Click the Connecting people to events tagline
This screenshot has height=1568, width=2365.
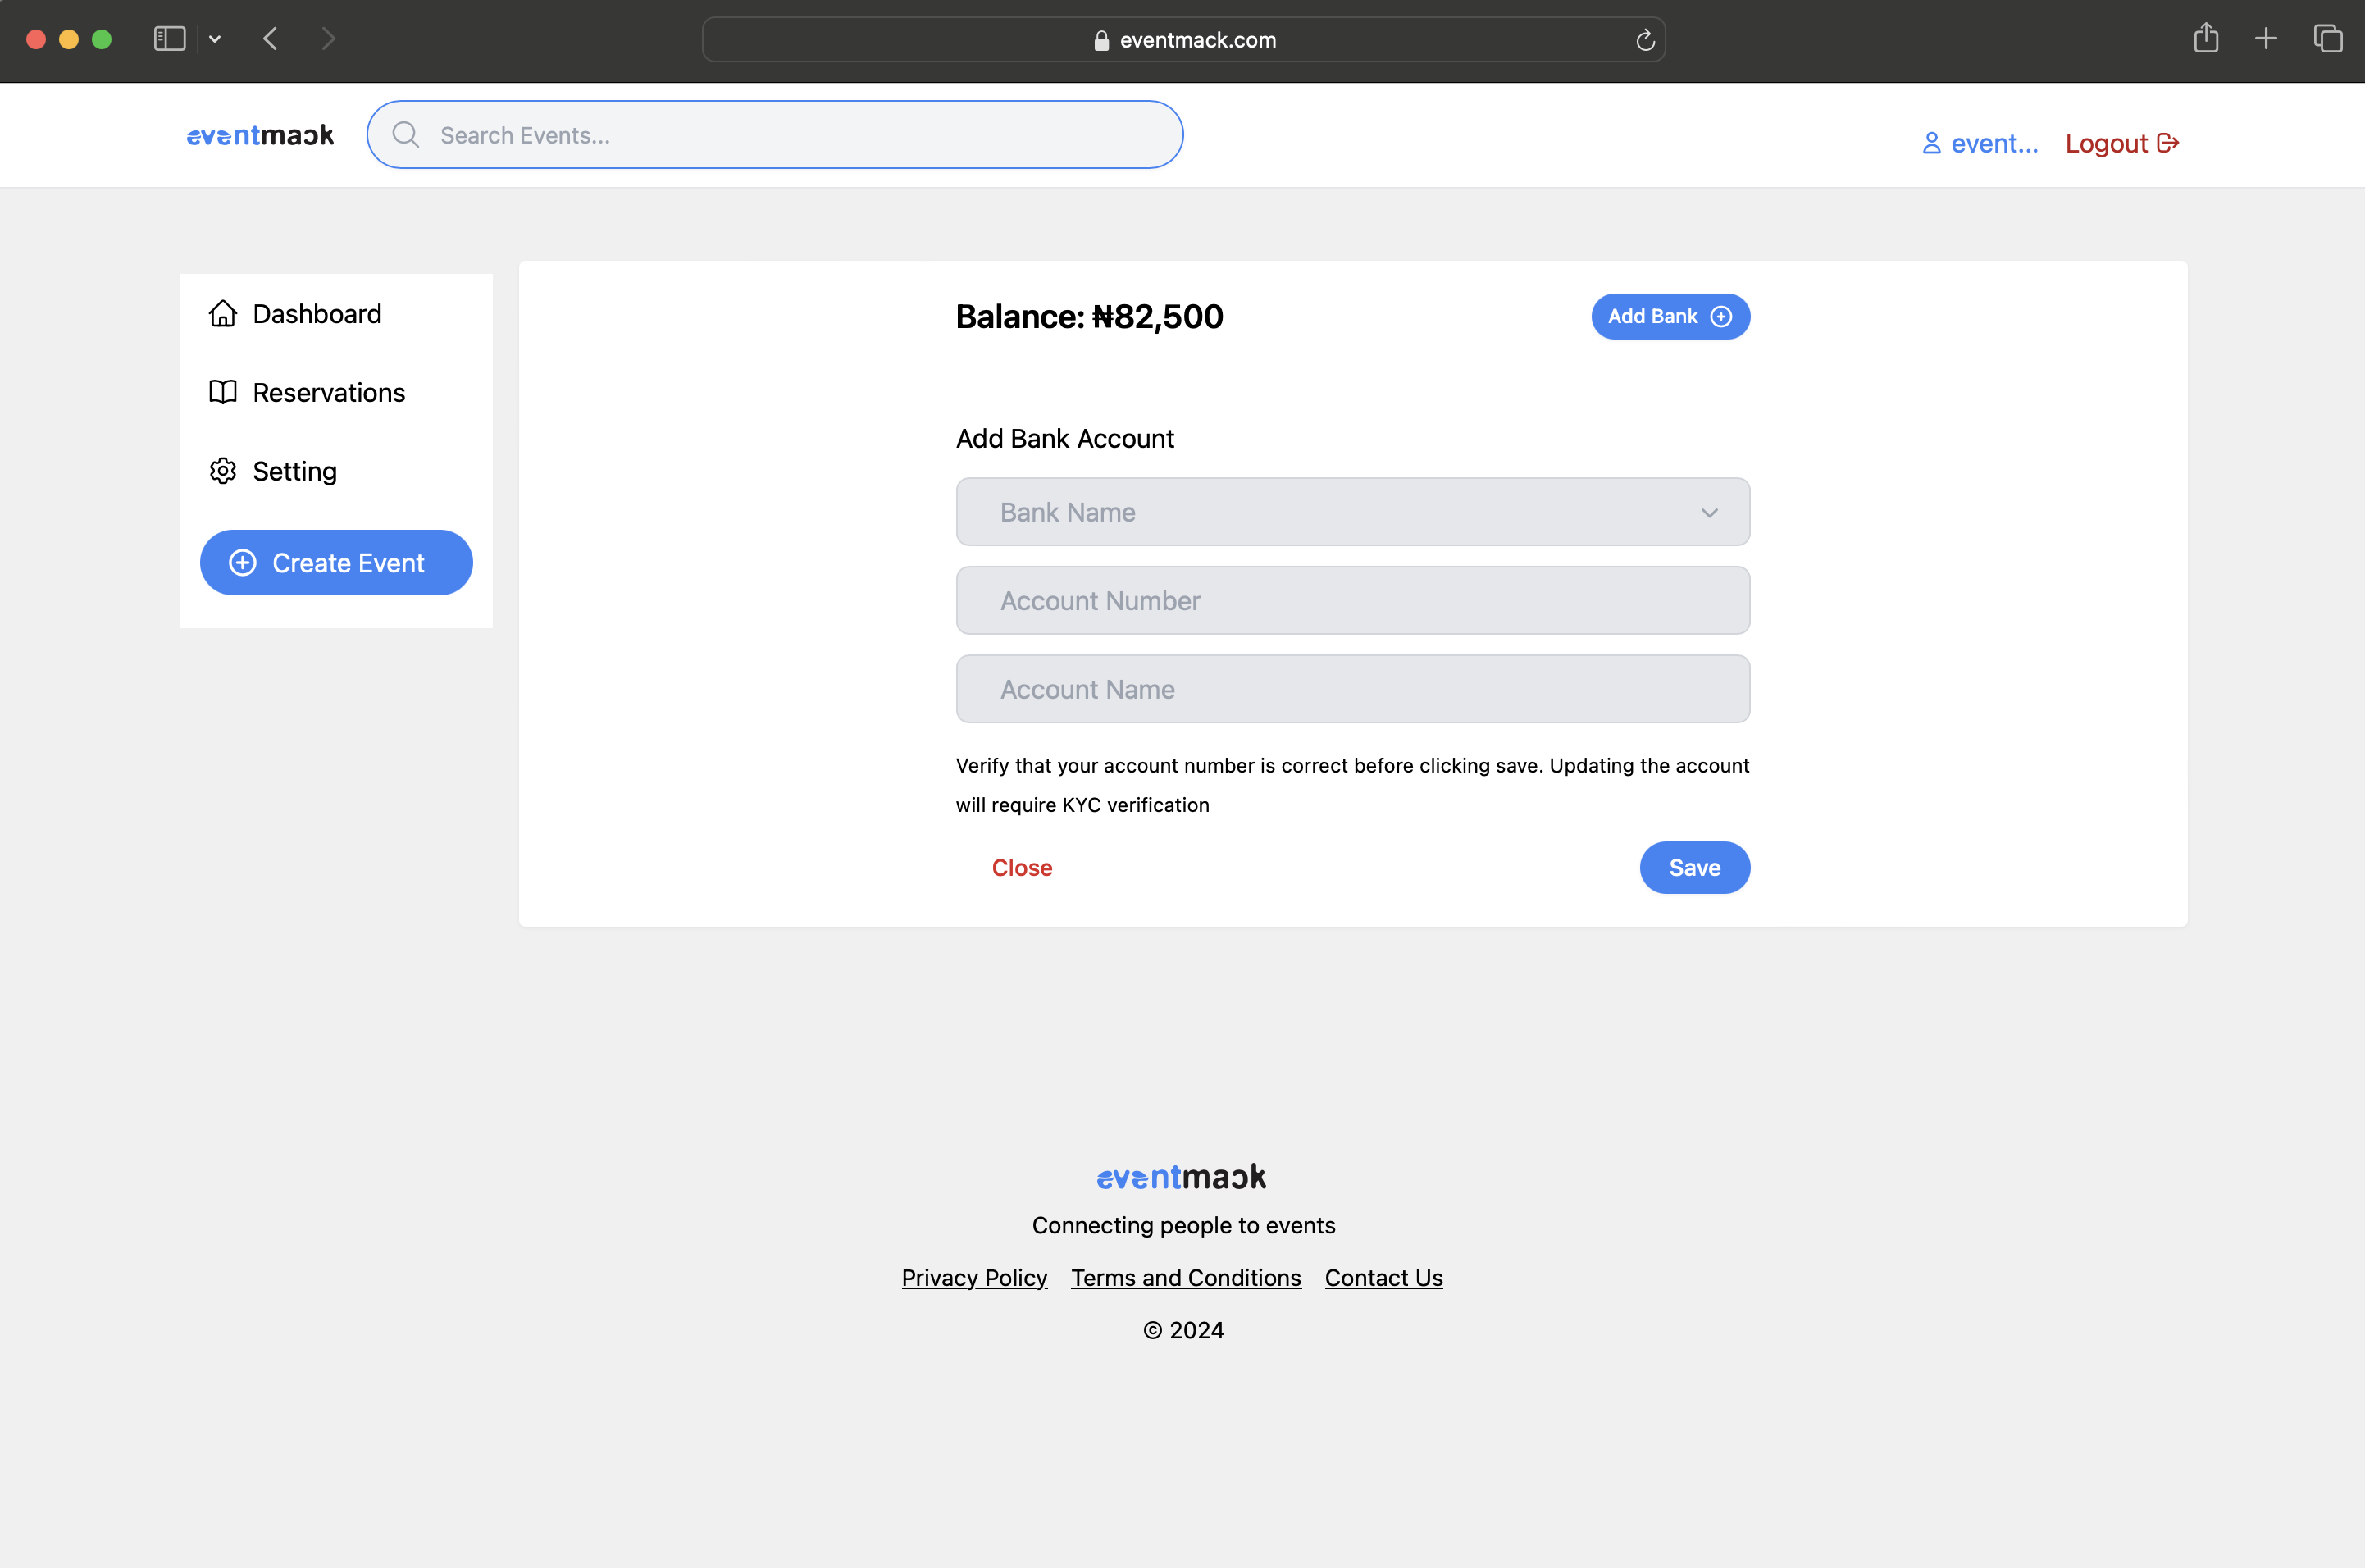click(x=1183, y=1225)
